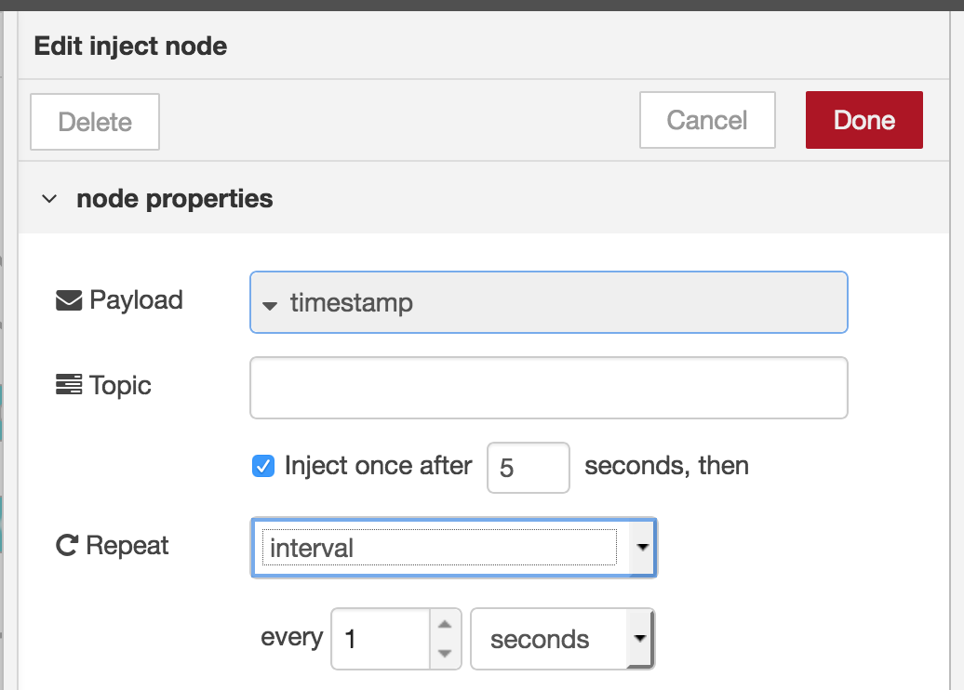
Task: Click the chevron beside node properties
Action: click(49, 198)
